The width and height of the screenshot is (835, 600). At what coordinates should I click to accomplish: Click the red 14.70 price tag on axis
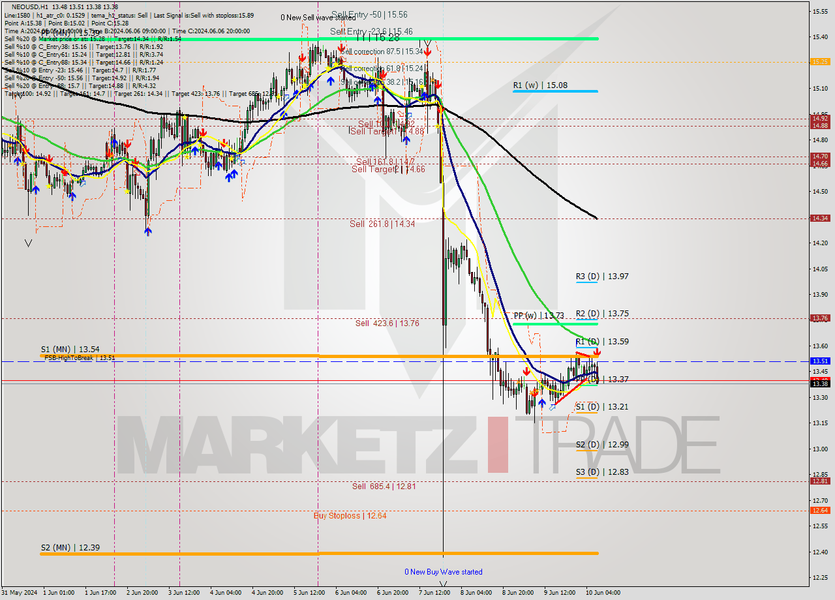coord(819,157)
